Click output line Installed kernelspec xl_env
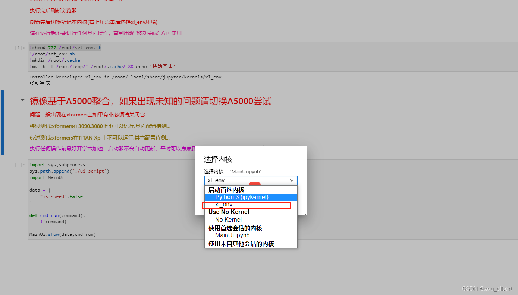Viewport: 518px width, 295px height. [125, 77]
